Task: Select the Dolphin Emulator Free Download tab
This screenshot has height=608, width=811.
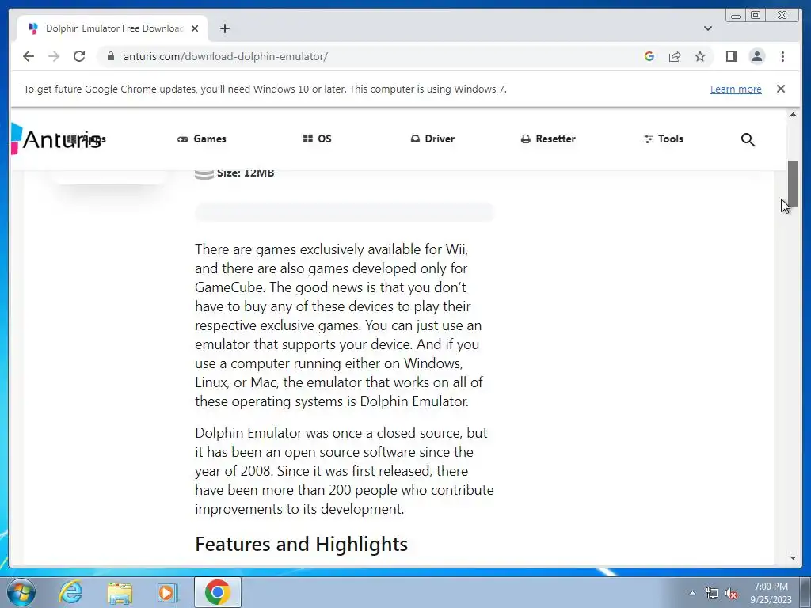Action: coord(112,28)
